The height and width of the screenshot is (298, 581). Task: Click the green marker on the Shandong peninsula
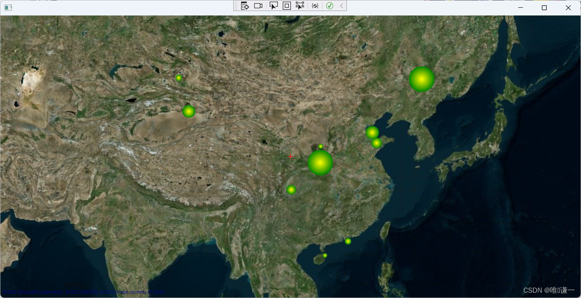[376, 143]
